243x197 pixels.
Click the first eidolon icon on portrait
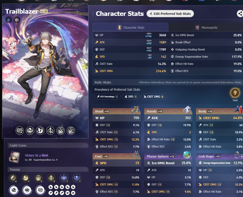click(20, 131)
